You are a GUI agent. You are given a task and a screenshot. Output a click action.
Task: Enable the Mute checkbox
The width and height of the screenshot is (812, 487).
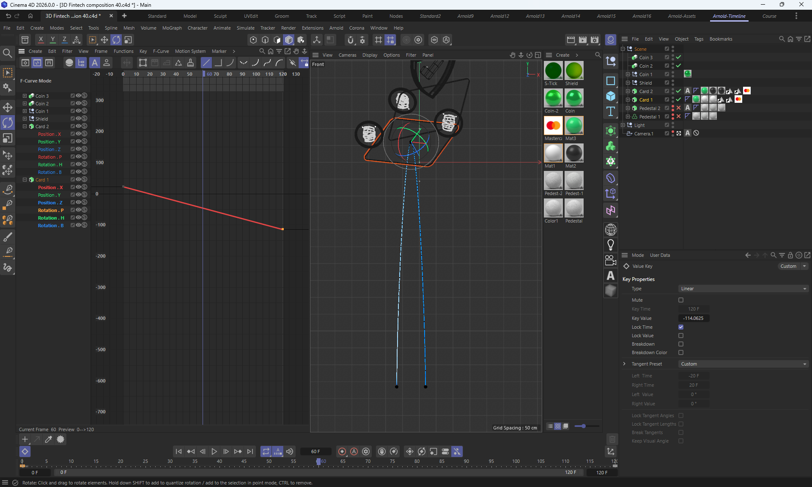point(681,300)
